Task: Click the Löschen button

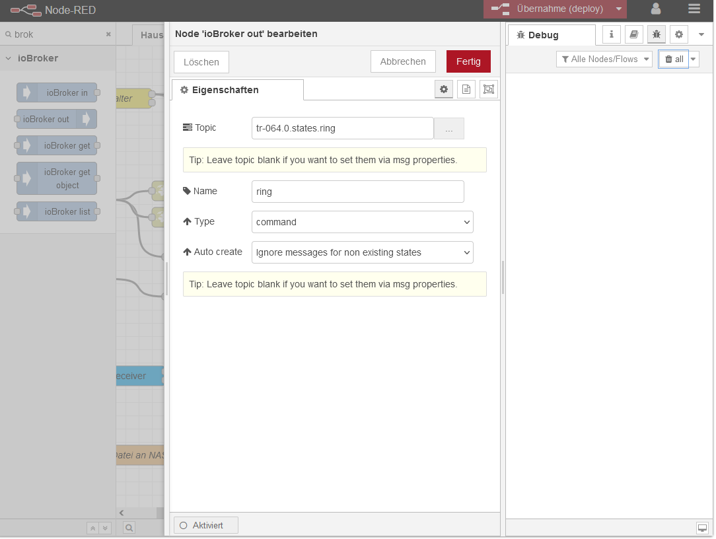Action: (x=201, y=62)
